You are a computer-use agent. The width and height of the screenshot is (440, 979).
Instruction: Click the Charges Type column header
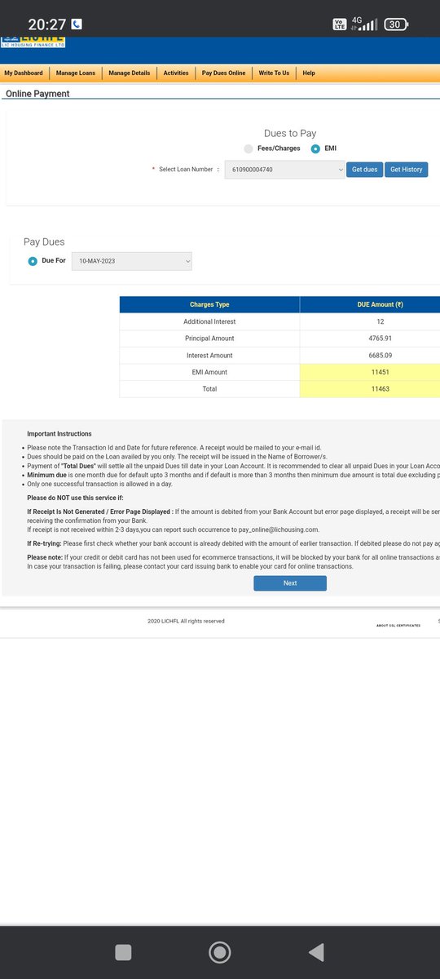tap(209, 304)
